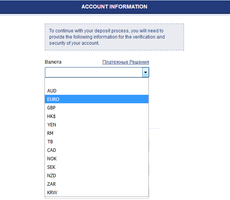Viewport: 230px width, 200px height.
Task: Select TB currency option
Action: tap(97, 141)
